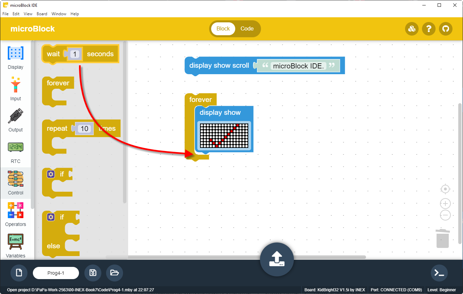Minimize the microBlock IDE window
463x294 pixels.
click(424, 5)
